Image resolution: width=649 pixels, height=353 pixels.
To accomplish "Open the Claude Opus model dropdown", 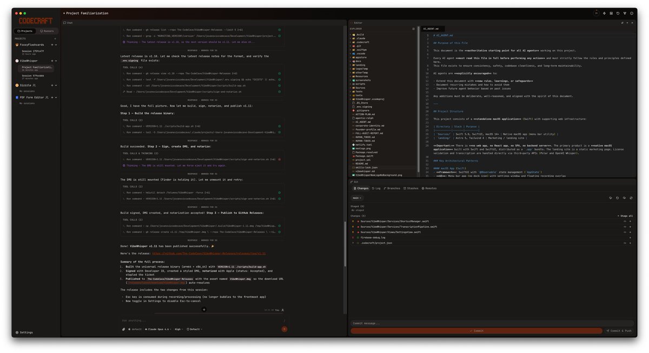I will coord(157,329).
